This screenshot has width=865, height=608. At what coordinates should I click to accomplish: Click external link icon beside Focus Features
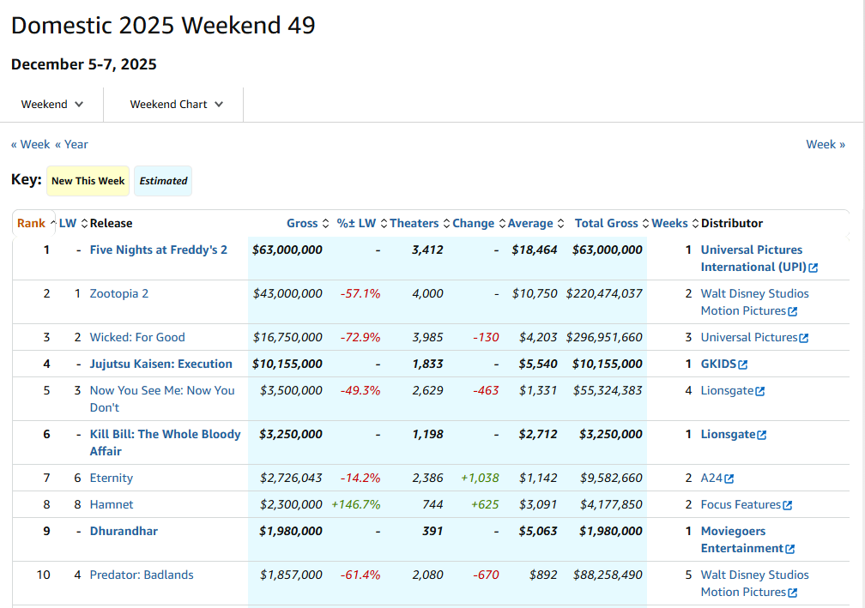pyautogui.click(x=788, y=505)
